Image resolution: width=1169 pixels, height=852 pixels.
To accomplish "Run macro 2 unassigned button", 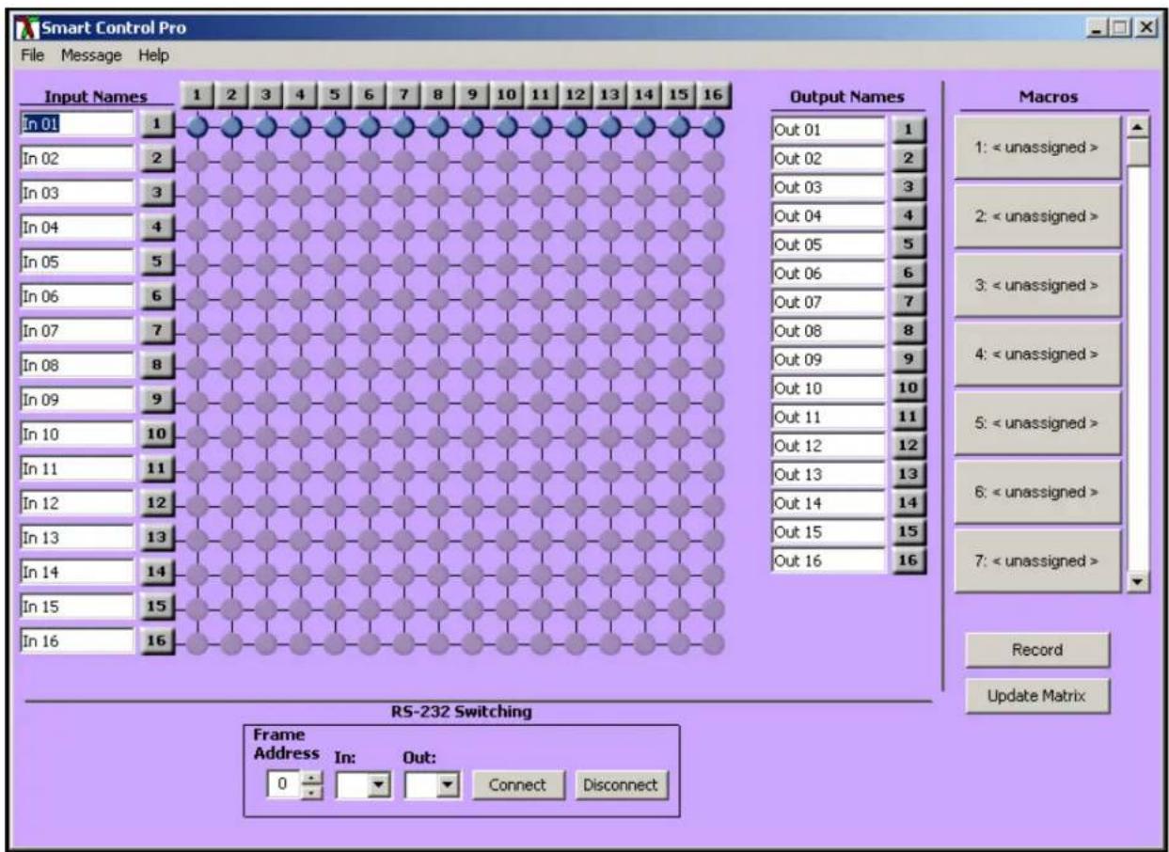I will [x=1037, y=216].
